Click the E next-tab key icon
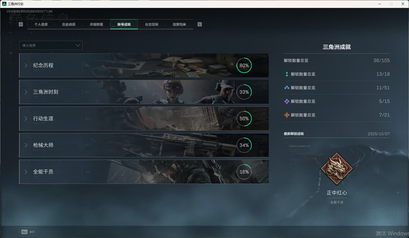Screen dimensions: 409x238 coord(200,24)
